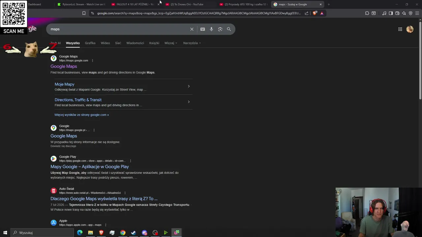Switch to the Książki tab

(x=154, y=43)
